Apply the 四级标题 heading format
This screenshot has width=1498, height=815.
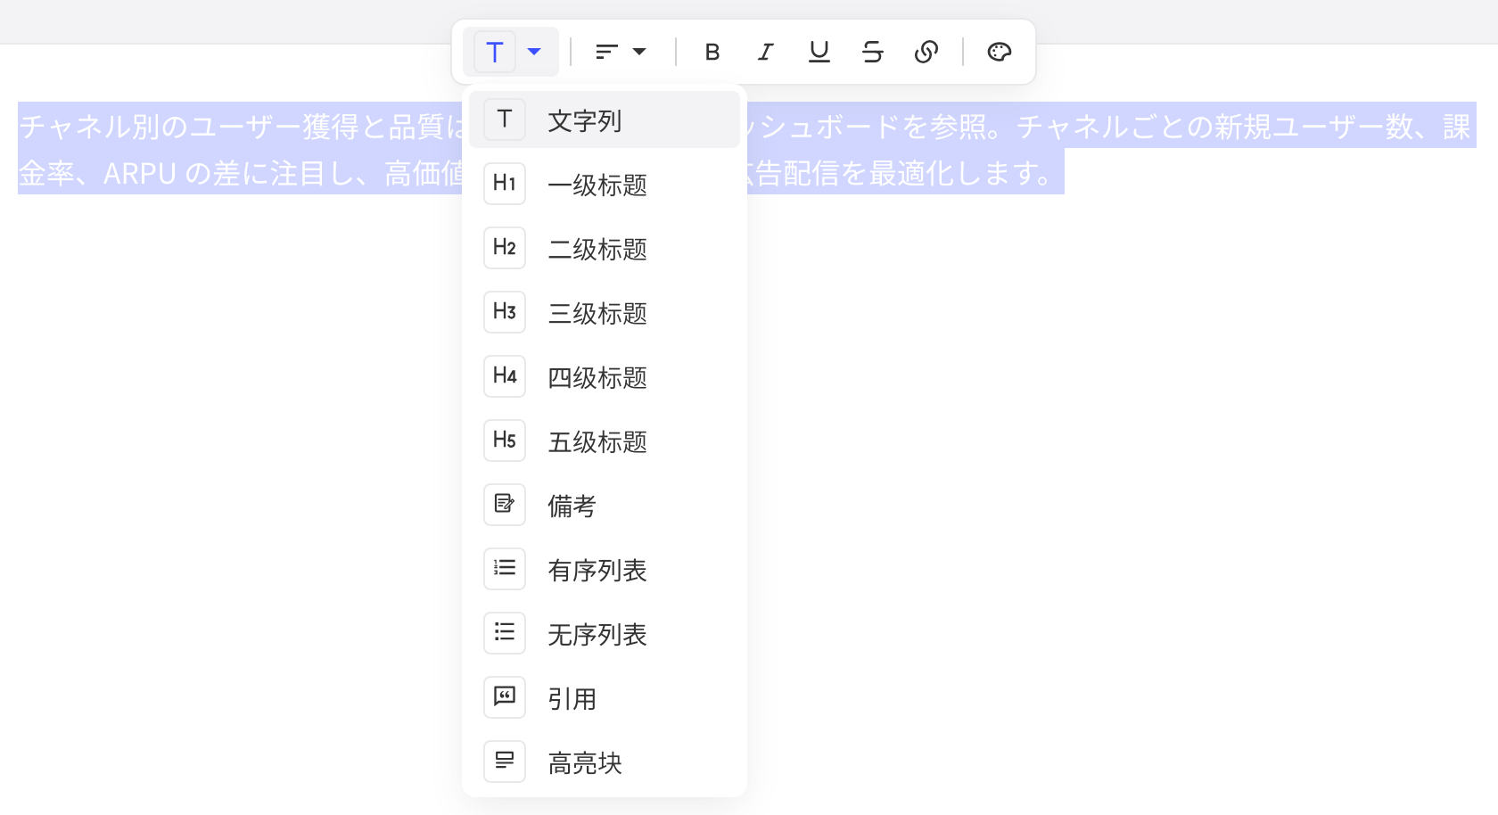point(605,376)
